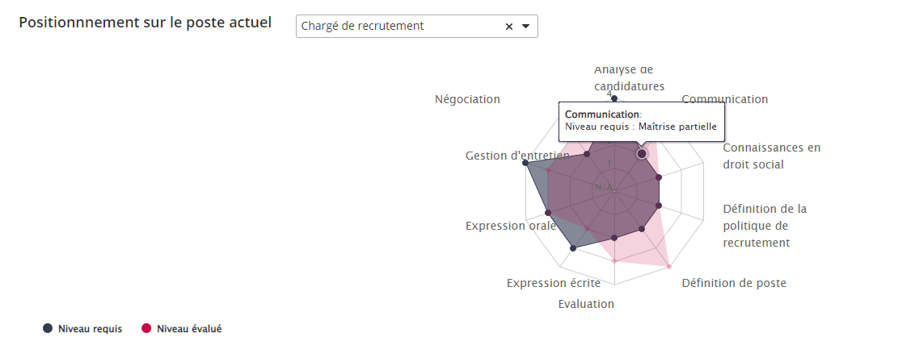Click the Expression écrite required-level point
Image resolution: width=898 pixels, height=341 pixels.
pos(573,248)
